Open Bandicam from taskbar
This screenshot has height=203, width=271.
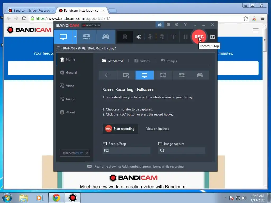pos(73,198)
